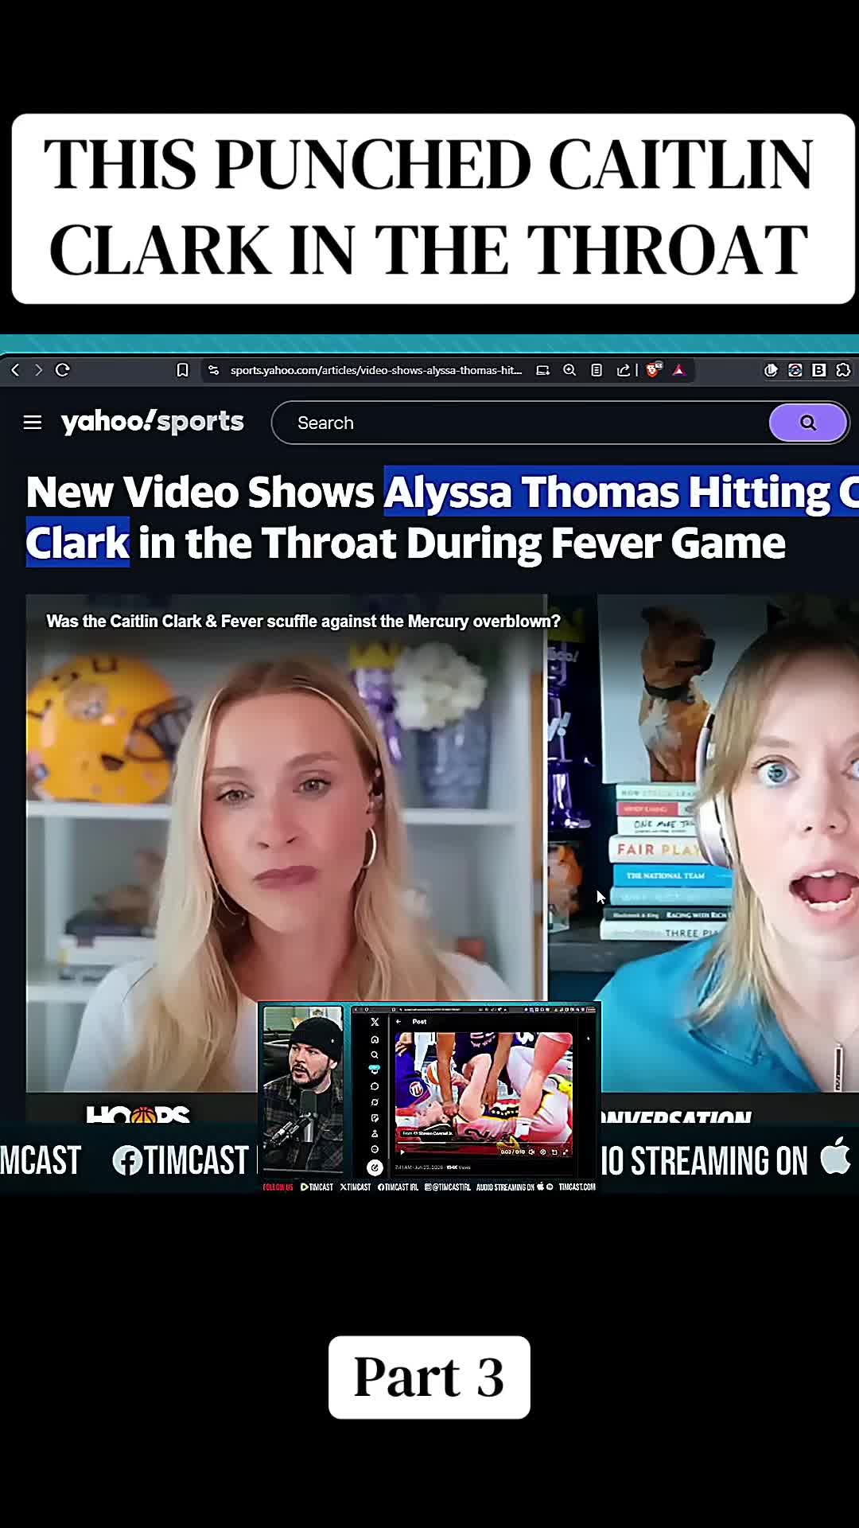Image resolution: width=859 pixels, height=1528 pixels.
Task: Open the puzzle-piece extensions menu
Action: click(x=843, y=370)
